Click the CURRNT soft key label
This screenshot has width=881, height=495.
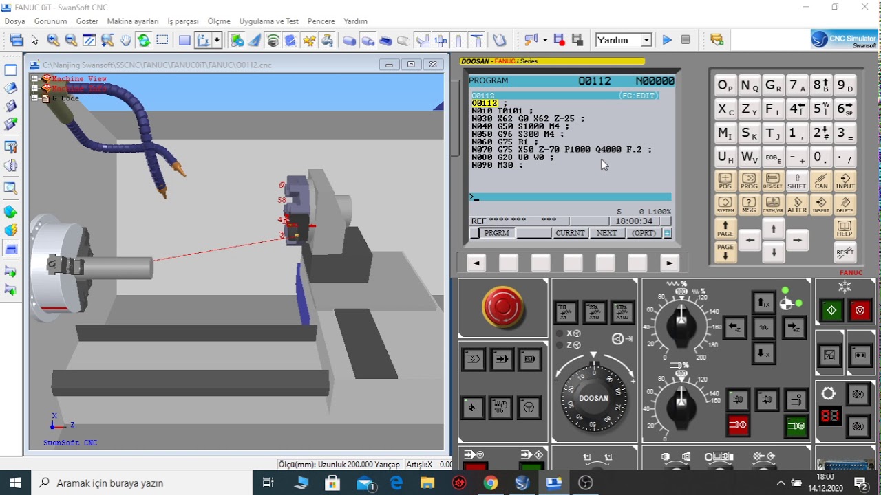coord(571,233)
